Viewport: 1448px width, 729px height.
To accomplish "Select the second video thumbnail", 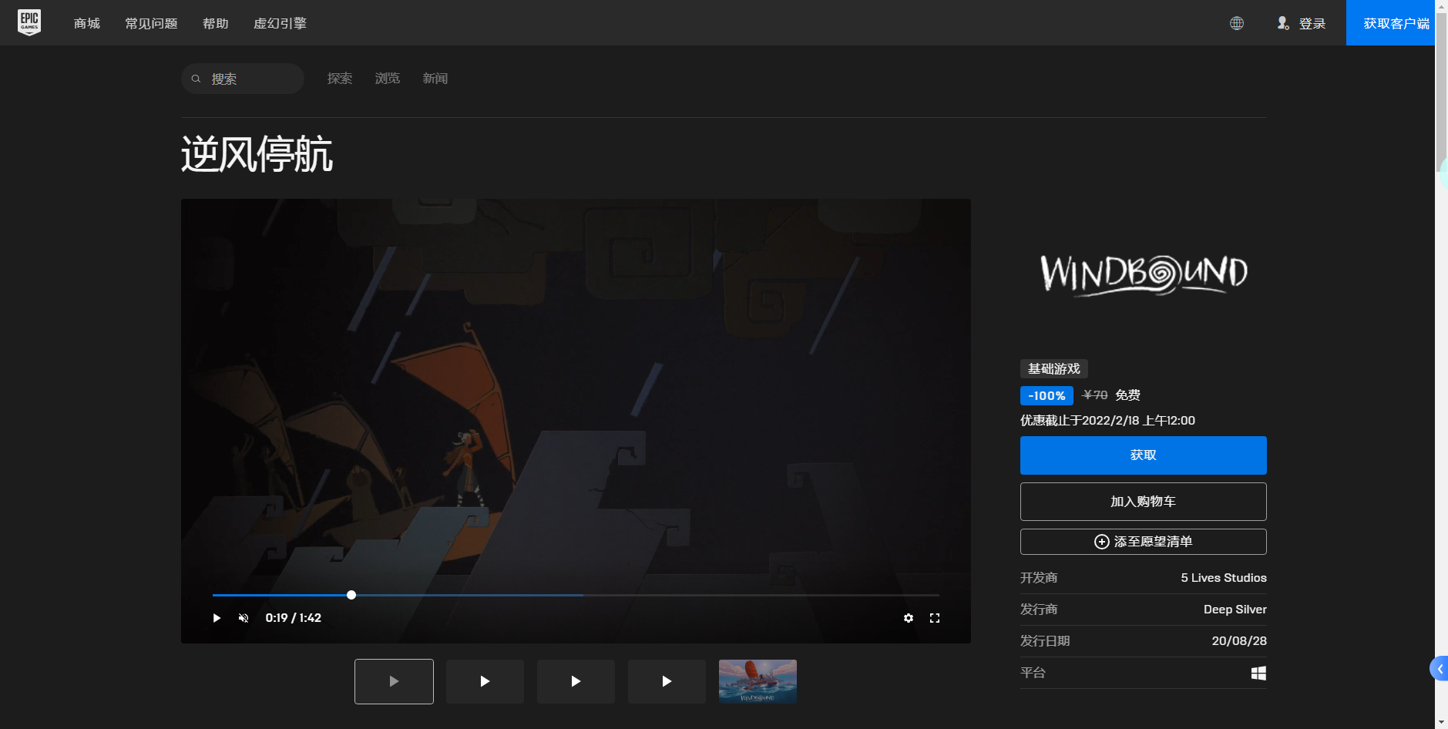I will point(485,681).
